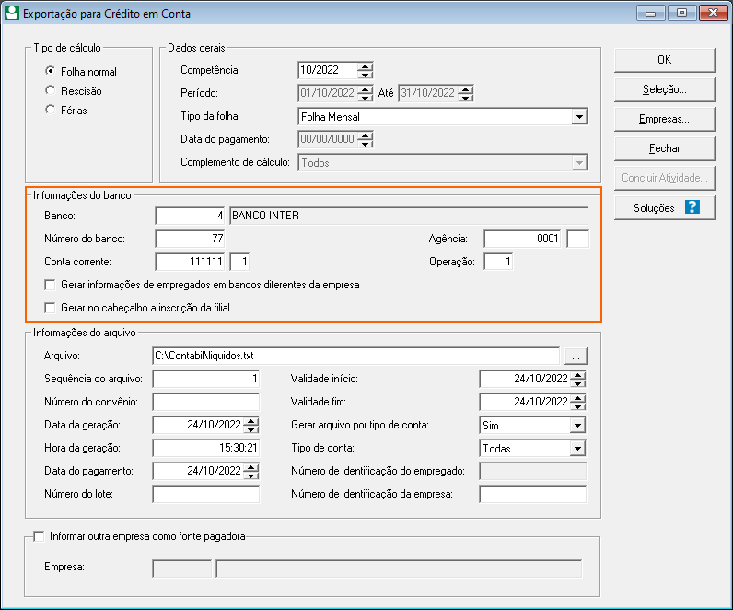733x610 pixels.
Task: Click the Número do convênio input field
Action: click(x=206, y=402)
